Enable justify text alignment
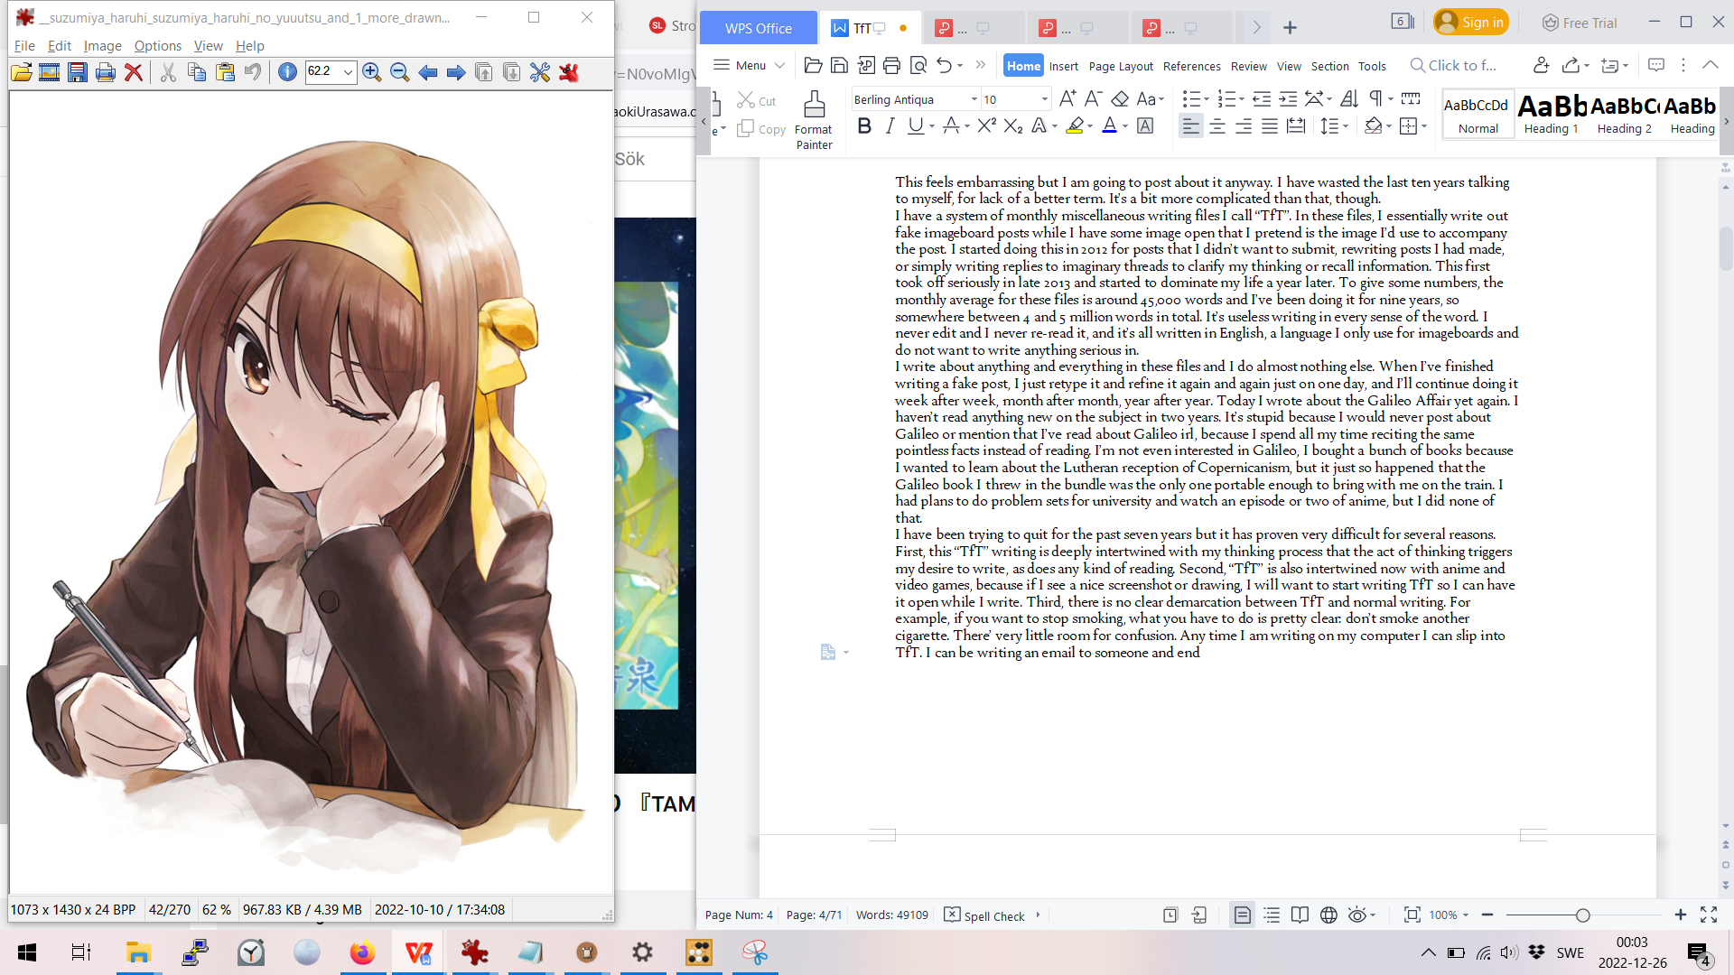This screenshot has width=1734, height=975. (x=1269, y=126)
